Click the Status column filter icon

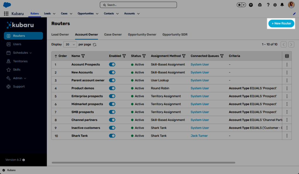tap(144, 56)
